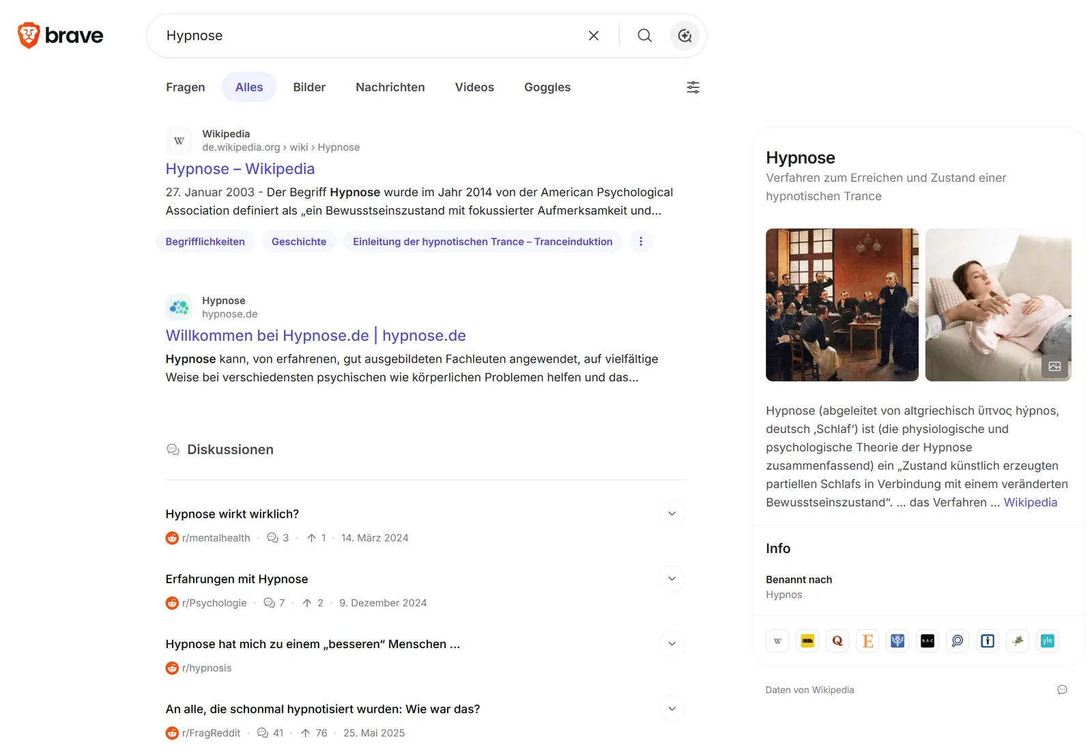
Task: Select the Diskussionen section heading
Action: point(230,449)
